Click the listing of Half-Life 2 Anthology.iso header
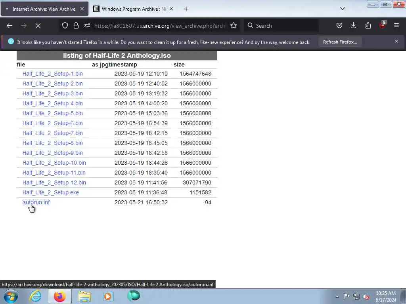This screenshot has height=304, width=406. [x=117, y=55]
